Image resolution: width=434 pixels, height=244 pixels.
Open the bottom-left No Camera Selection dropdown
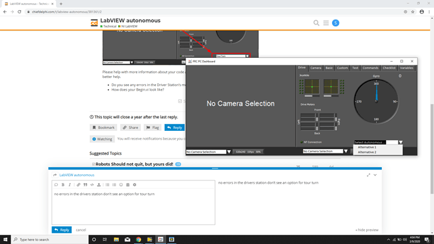[208, 152]
